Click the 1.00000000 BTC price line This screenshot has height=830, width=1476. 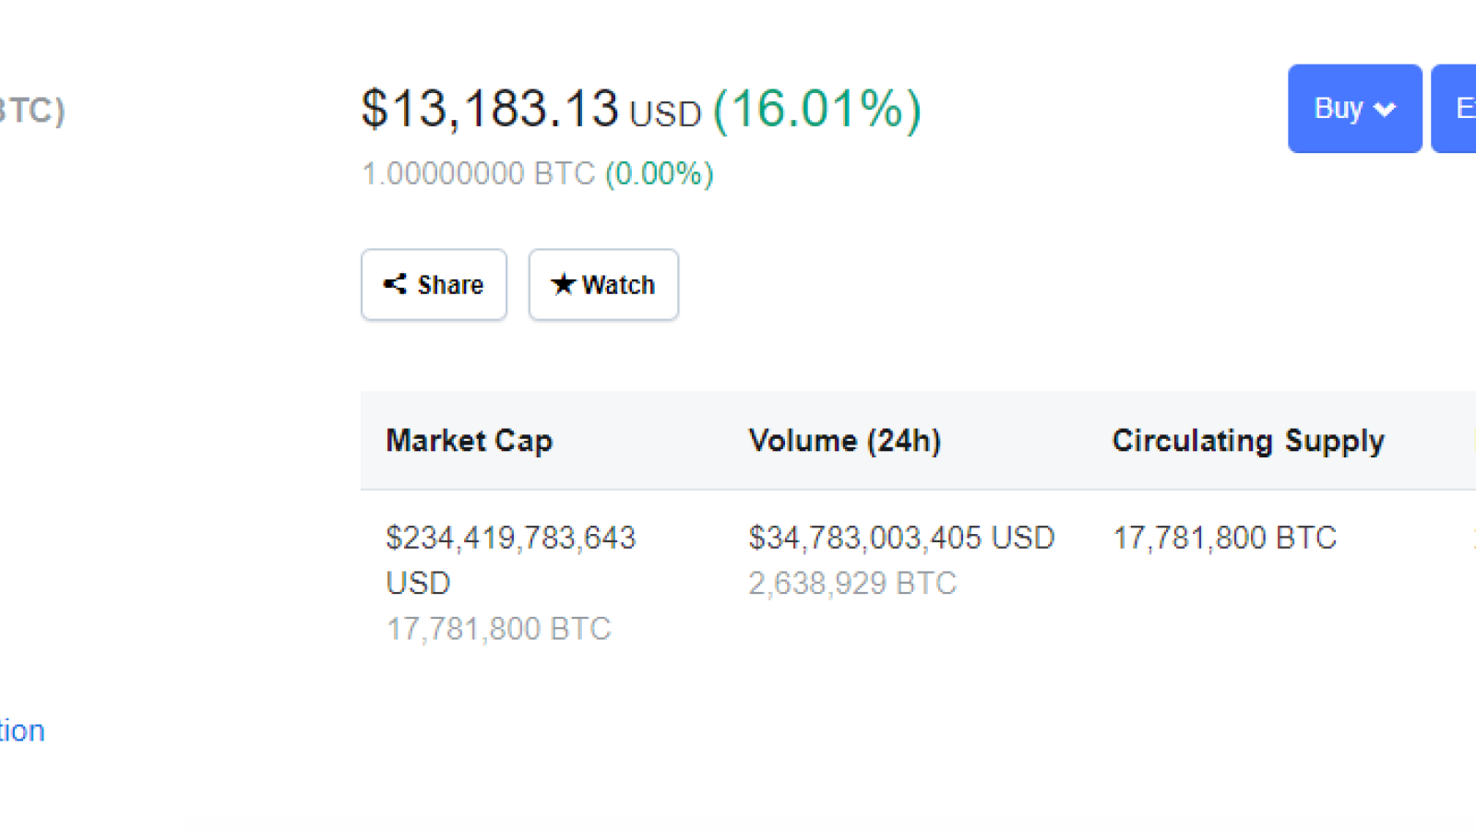pos(478,173)
